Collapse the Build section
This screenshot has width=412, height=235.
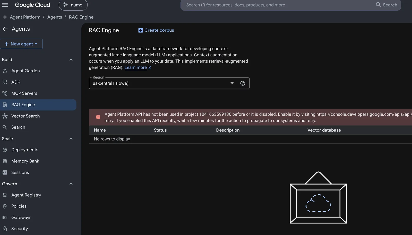(x=71, y=60)
